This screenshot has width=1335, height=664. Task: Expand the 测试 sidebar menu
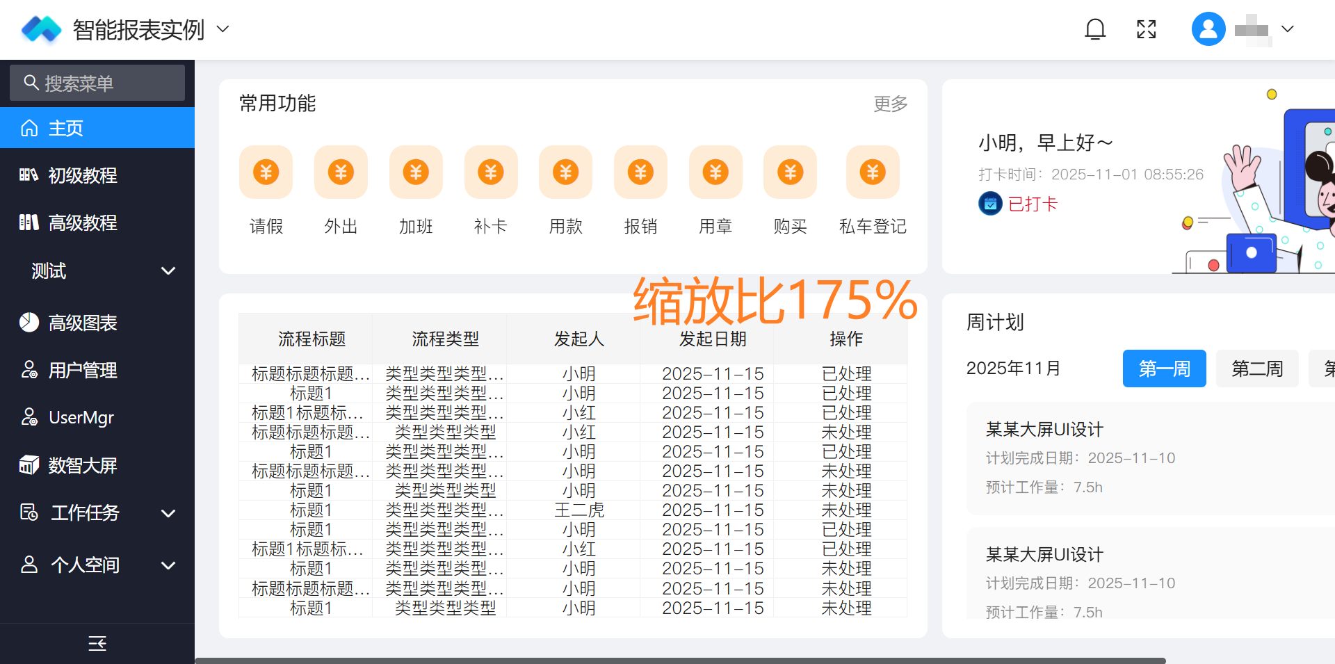click(168, 270)
